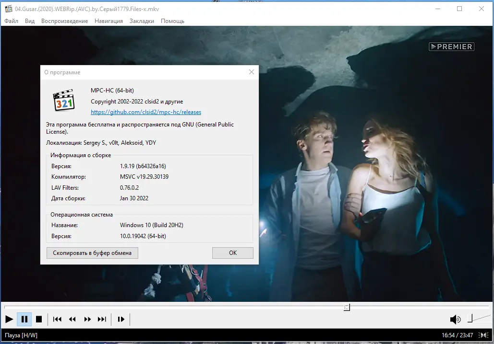Image resolution: width=494 pixels, height=344 pixels.
Task: Open the github mpc-hc releases link
Action: 146,112
